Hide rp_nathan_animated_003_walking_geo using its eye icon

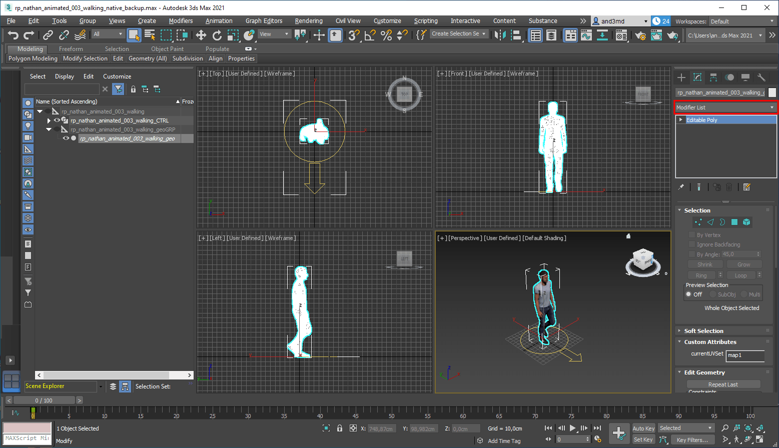(66, 138)
